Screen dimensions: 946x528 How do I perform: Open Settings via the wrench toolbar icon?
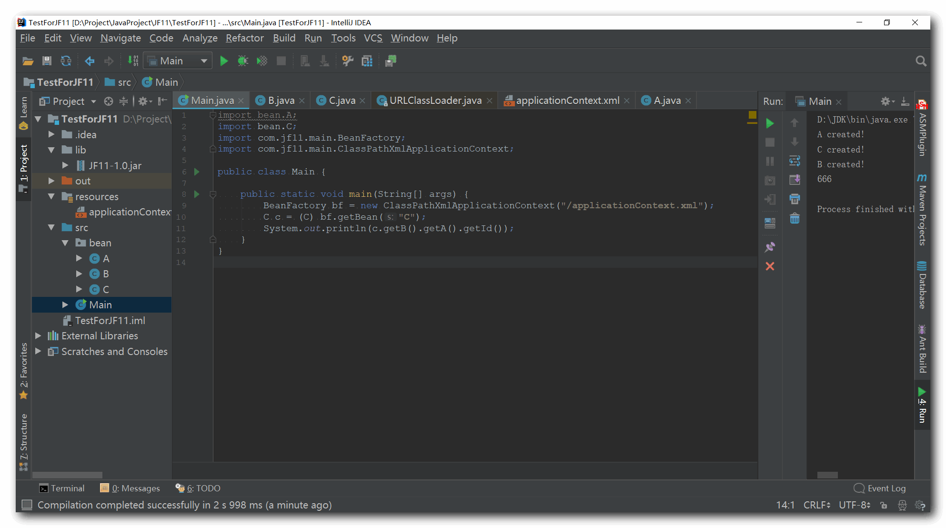348,61
